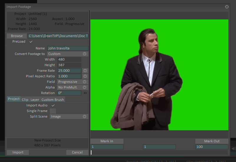
Task: Enable the Single Frame checkbox
Action: pyautogui.click(x=53, y=111)
